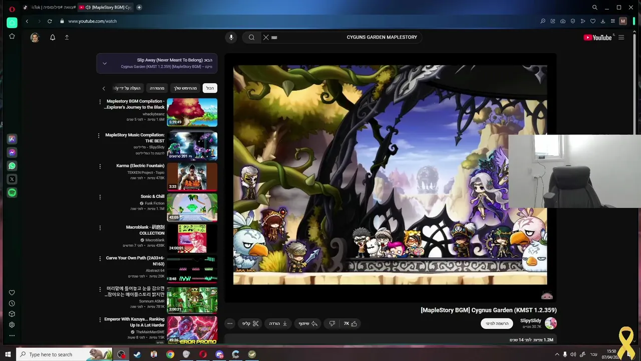The image size is (641, 361).
Task: Open MapleStory Music Compilation: THE BEST playlist
Action: 192,145
